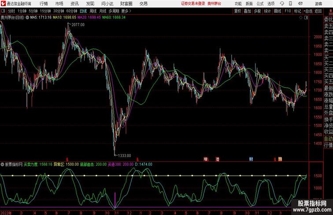The width and height of the screenshot is (333, 215).
Task: Click the MA60: 1666.34 value
Action: tap(114, 18)
